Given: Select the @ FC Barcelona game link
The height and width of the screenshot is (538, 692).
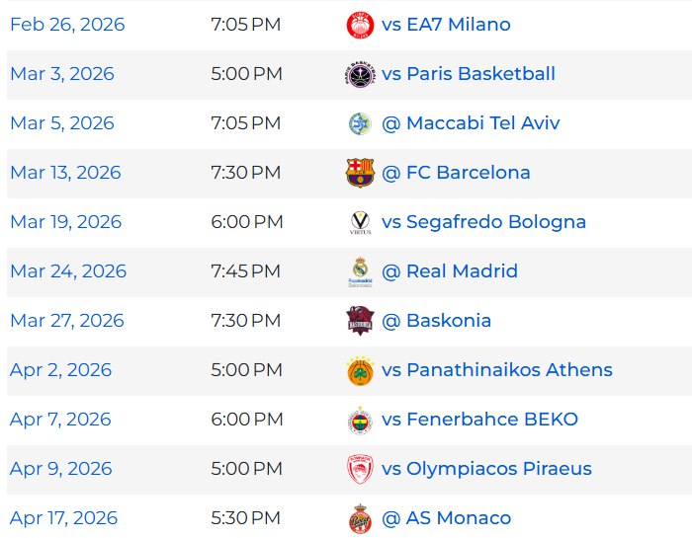Looking at the screenshot, I should pyautogui.click(x=456, y=173).
